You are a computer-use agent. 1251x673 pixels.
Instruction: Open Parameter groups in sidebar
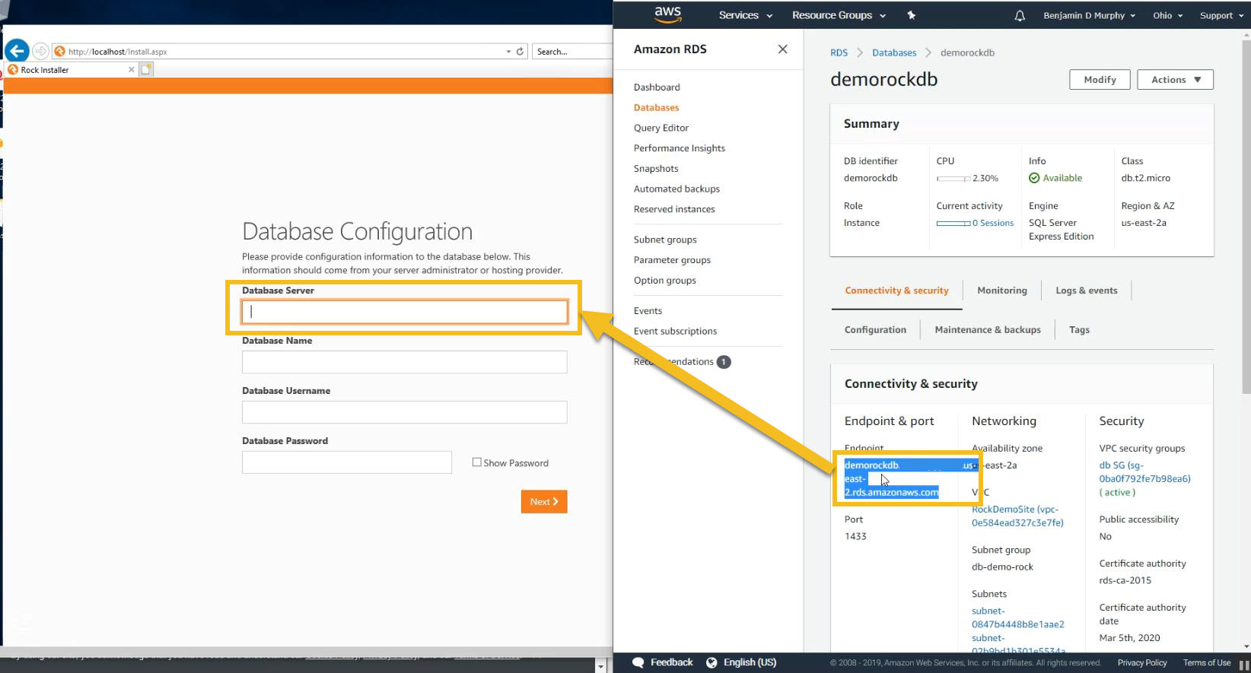[x=672, y=260]
